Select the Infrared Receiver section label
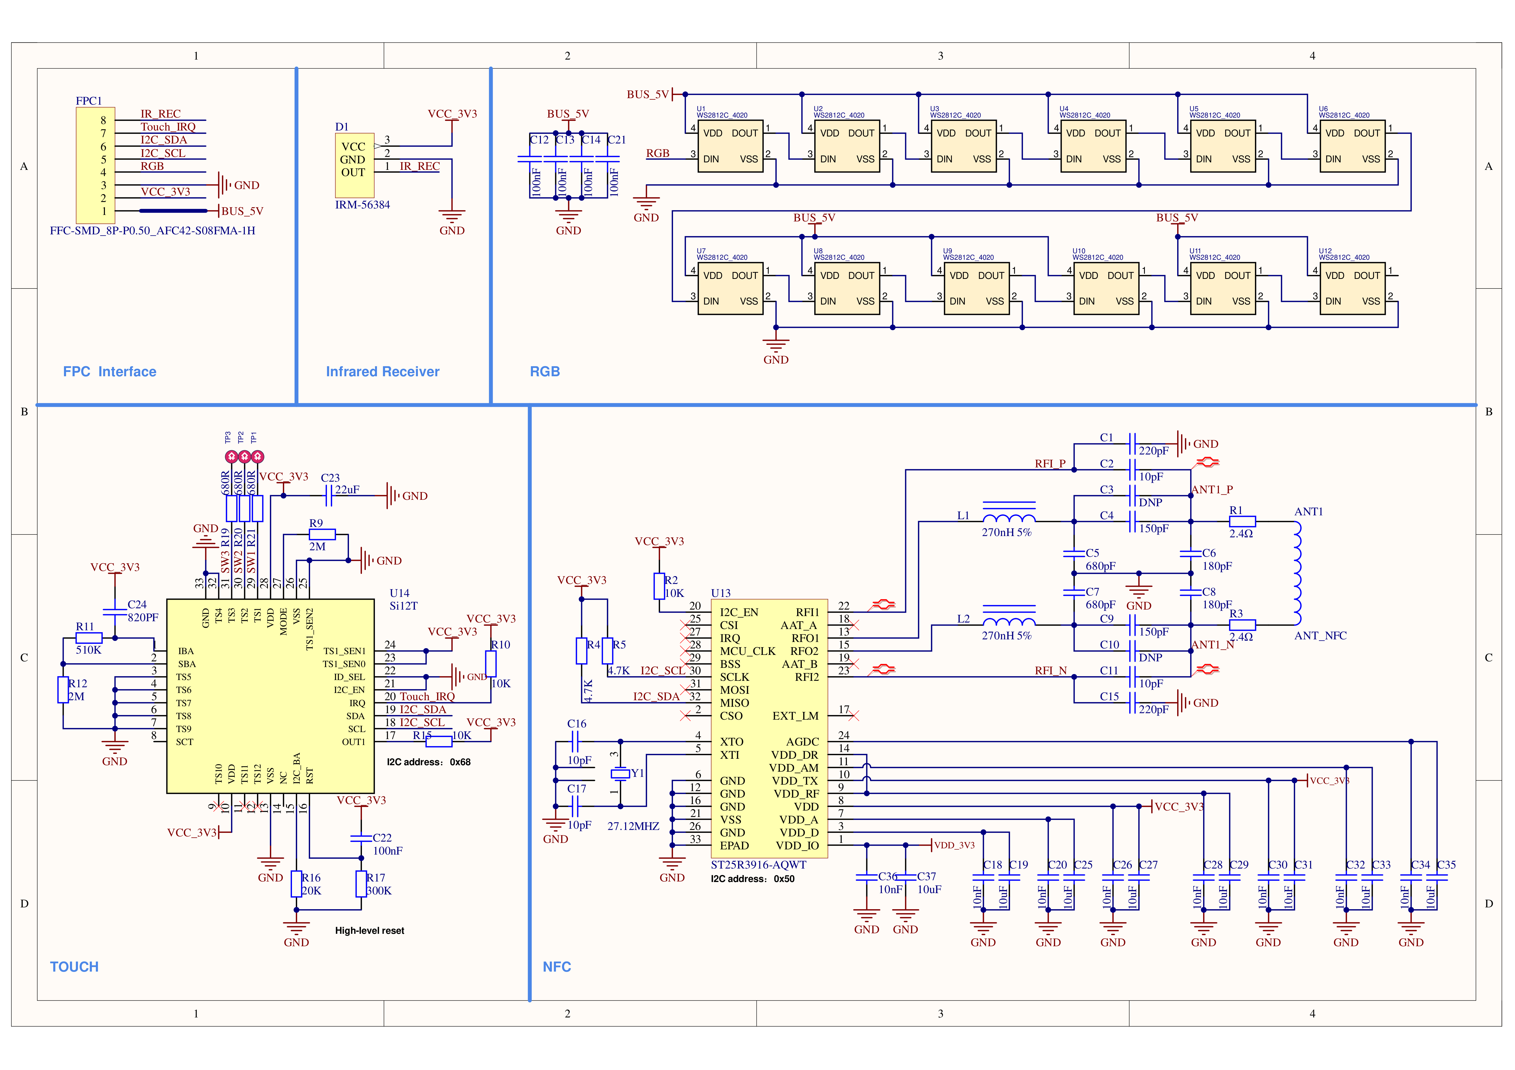 coord(382,371)
